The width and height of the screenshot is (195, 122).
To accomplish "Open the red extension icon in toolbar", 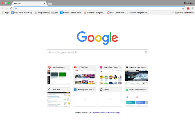I will pos(188,8).
